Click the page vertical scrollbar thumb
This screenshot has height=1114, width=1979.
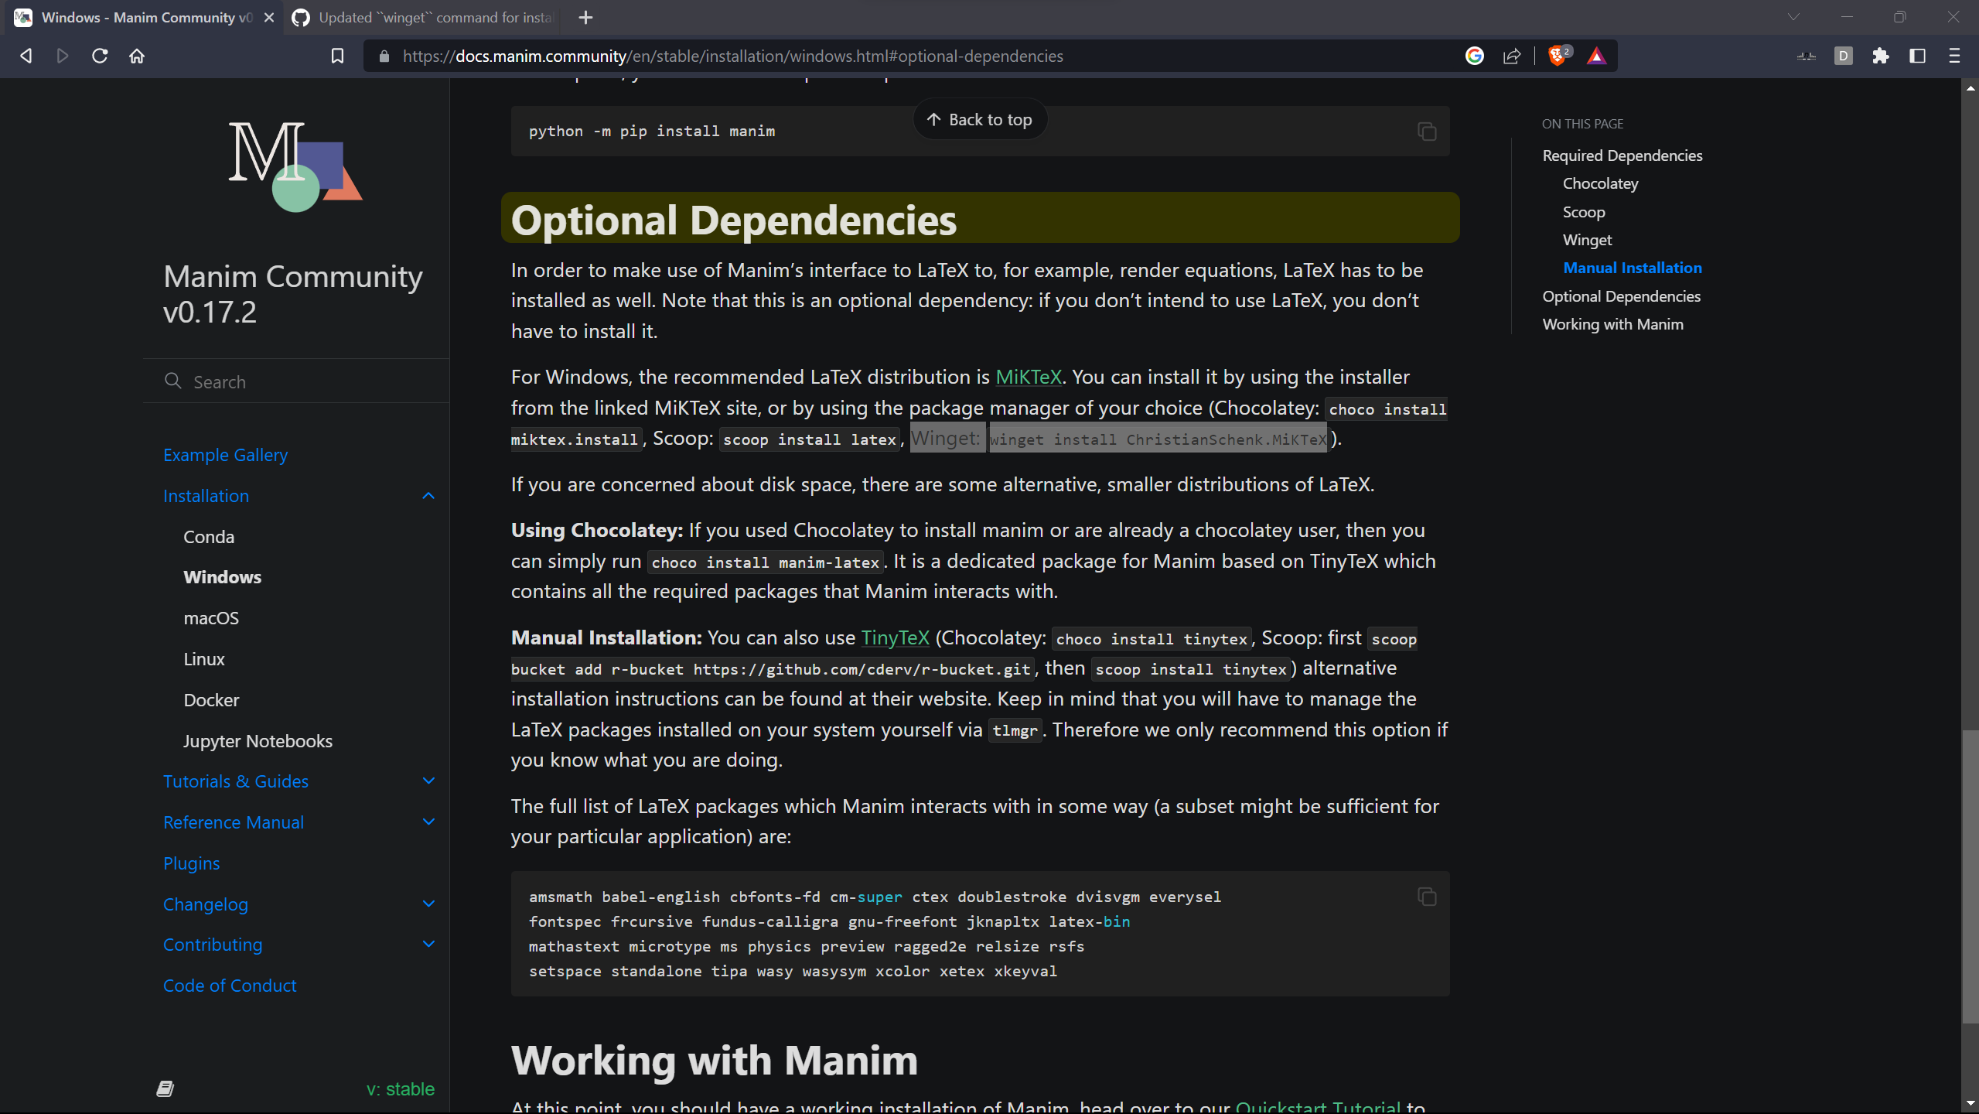1970,876
